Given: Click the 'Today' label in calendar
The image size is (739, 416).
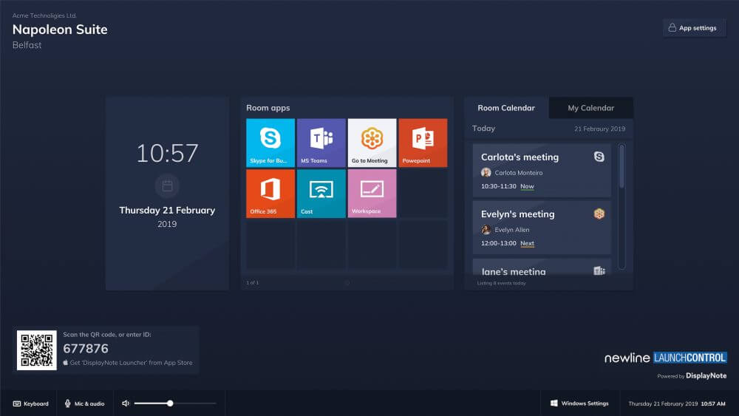Looking at the screenshot, I should point(483,128).
